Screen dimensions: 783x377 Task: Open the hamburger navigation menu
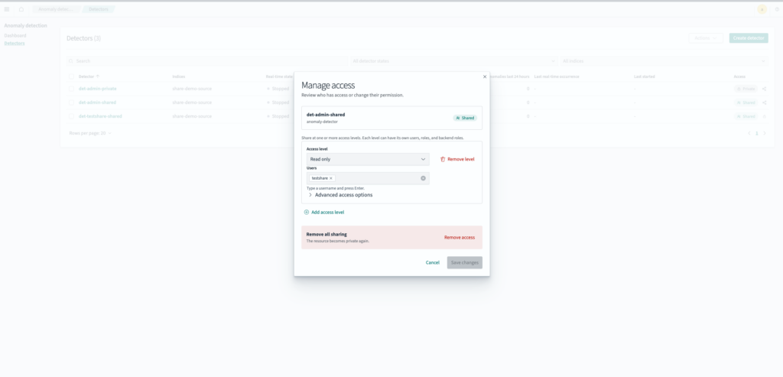pyautogui.click(x=7, y=9)
